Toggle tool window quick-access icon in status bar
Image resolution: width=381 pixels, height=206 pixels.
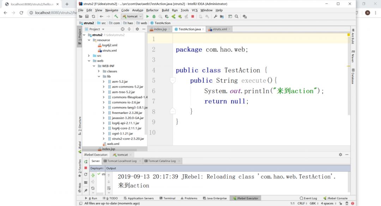(x=81, y=203)
